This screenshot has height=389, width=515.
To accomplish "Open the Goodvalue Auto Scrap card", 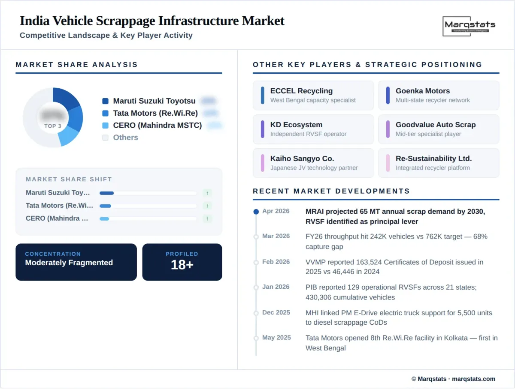I will pos(439,129).
